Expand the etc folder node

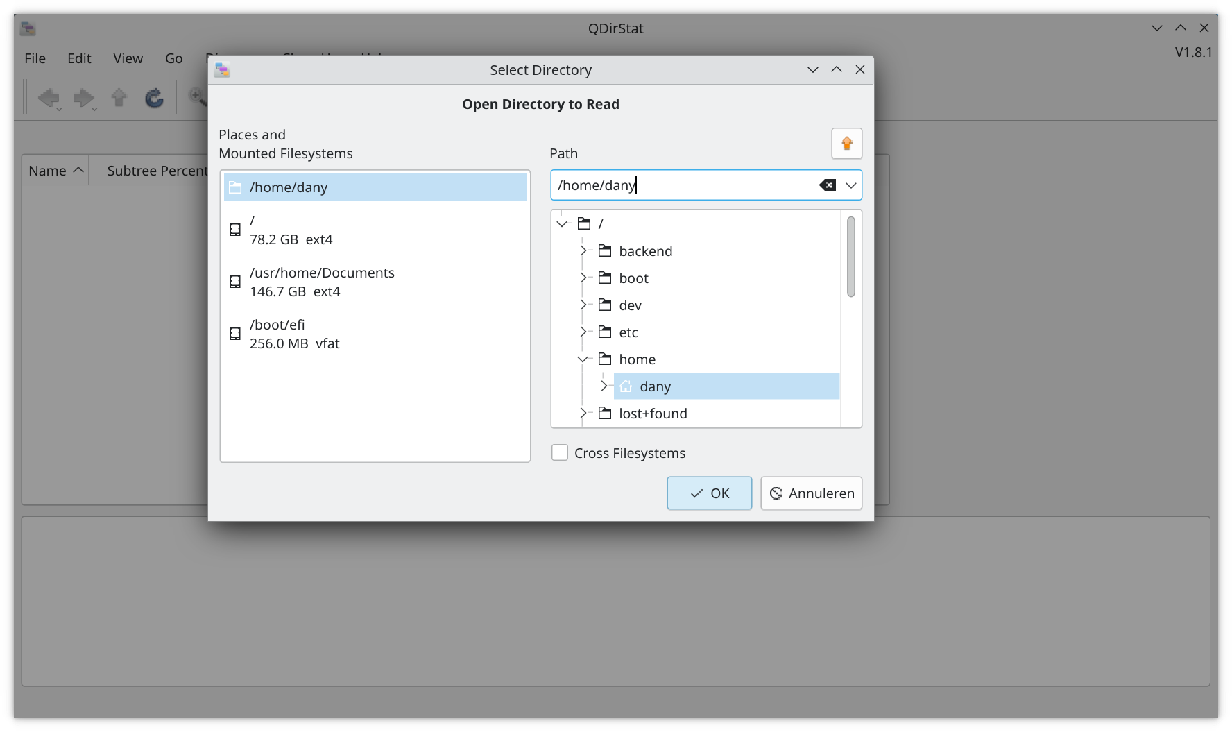click(583, 332)
